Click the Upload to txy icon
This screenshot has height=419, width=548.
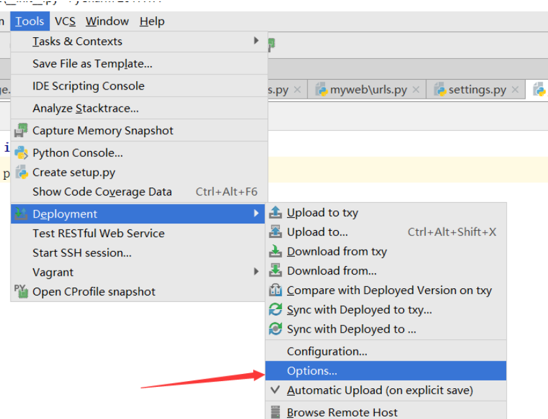pos(276,212)
